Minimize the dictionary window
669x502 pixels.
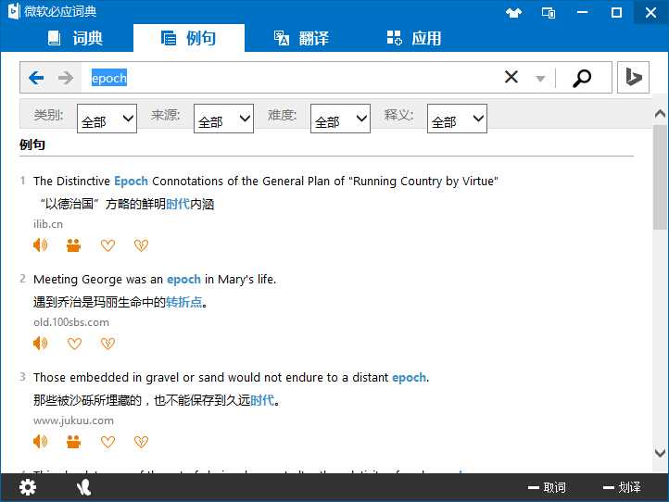[x=583, y=12]
